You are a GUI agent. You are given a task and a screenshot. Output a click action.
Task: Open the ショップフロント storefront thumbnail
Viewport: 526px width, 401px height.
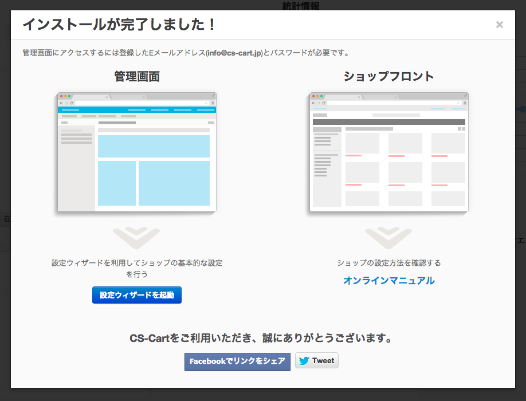(389, 152)
